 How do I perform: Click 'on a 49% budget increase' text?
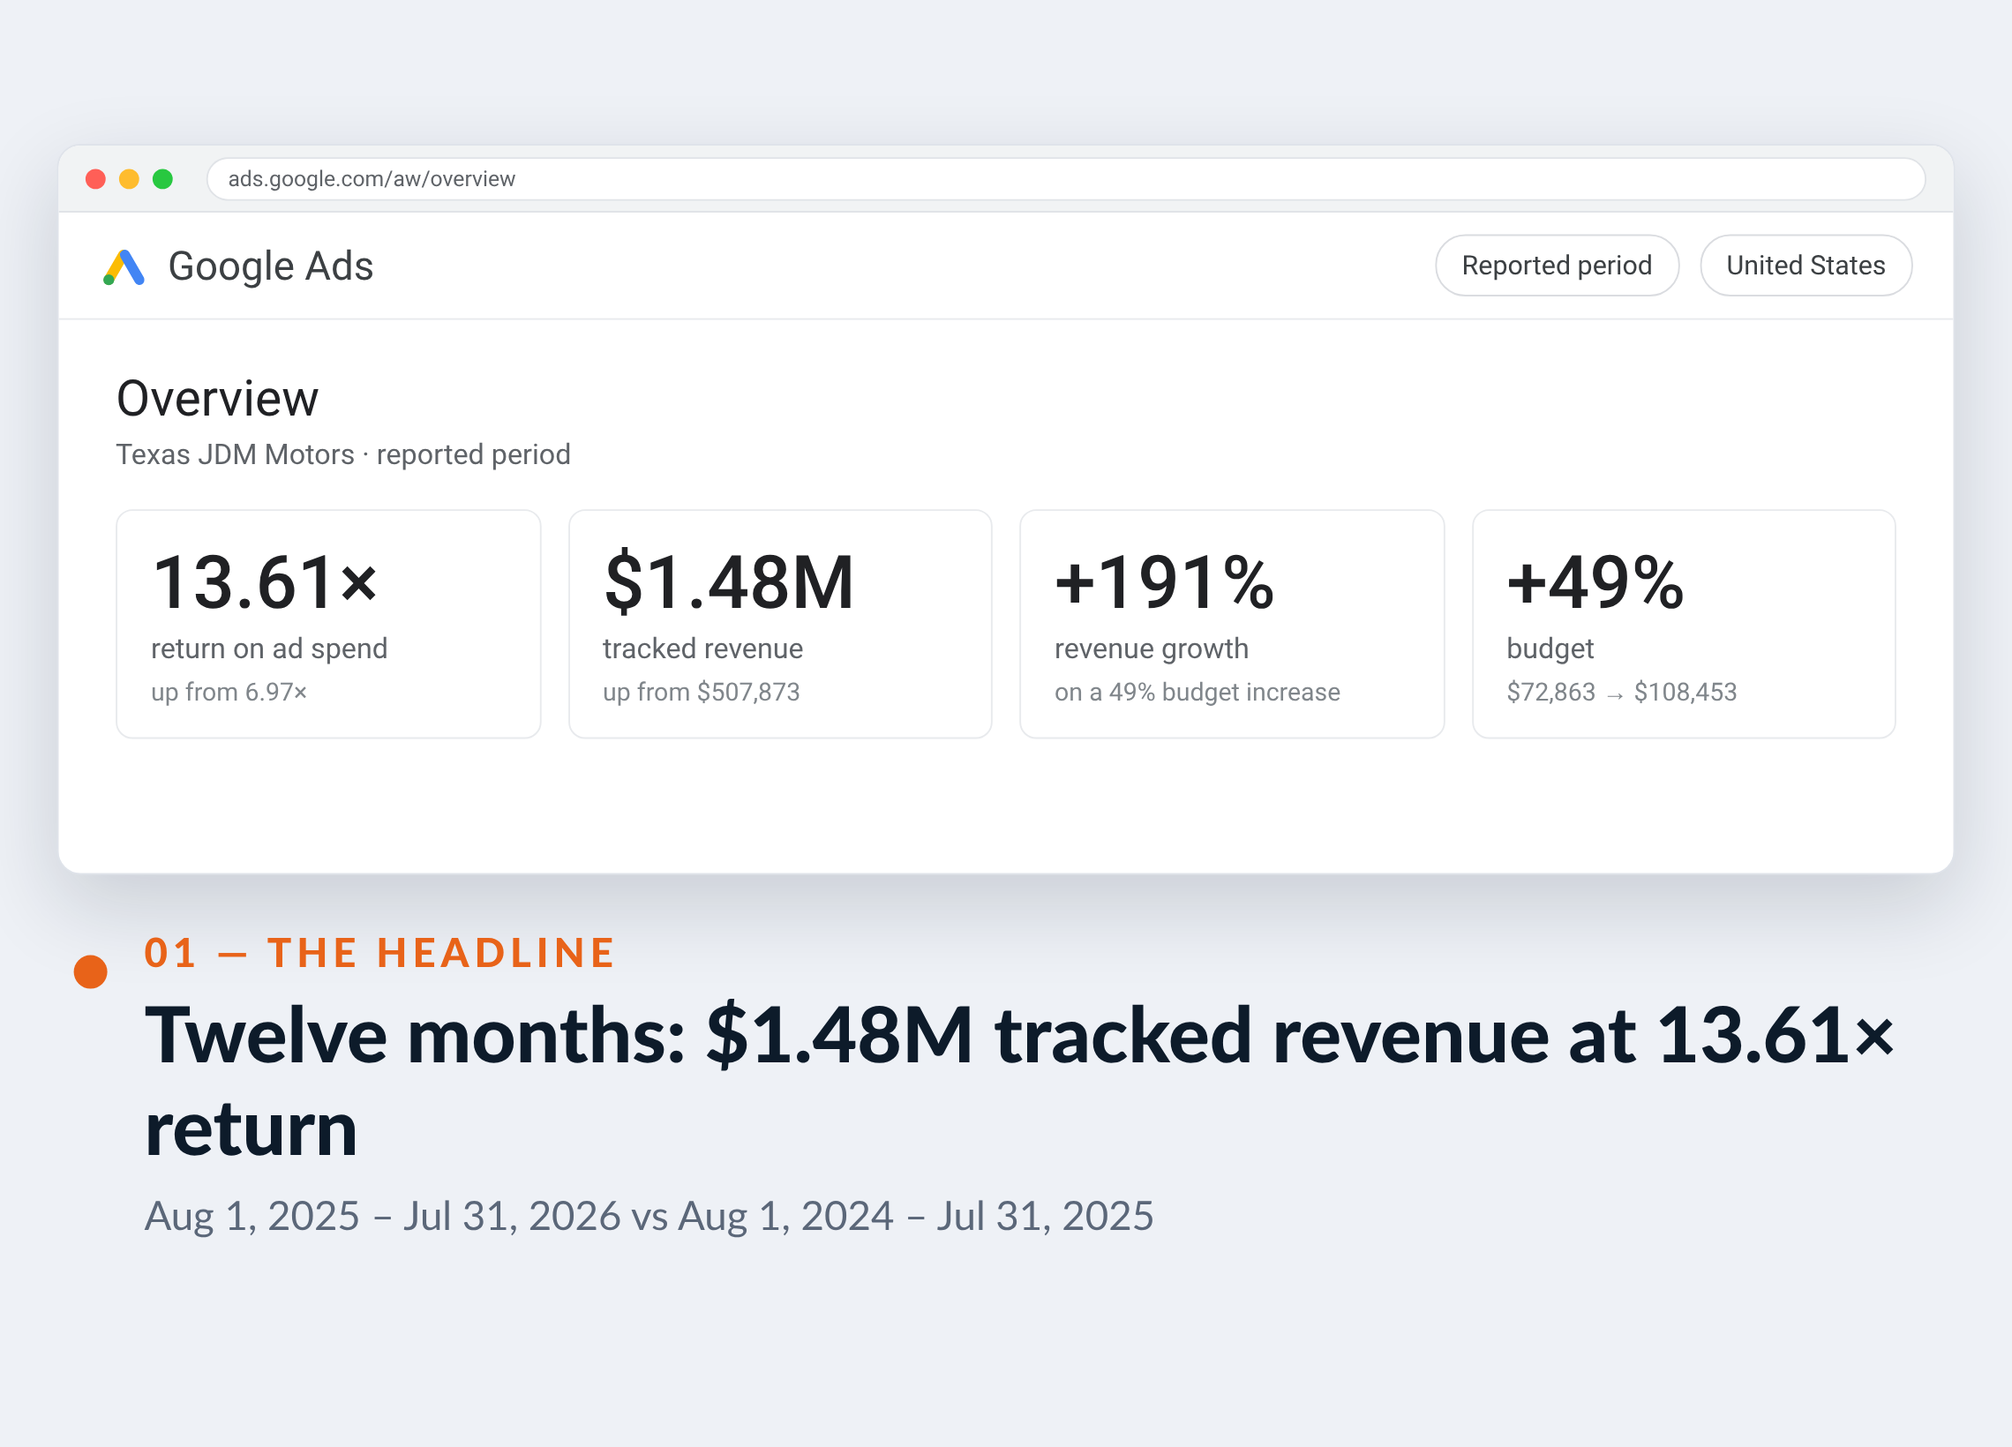[x=1197, y=692]
